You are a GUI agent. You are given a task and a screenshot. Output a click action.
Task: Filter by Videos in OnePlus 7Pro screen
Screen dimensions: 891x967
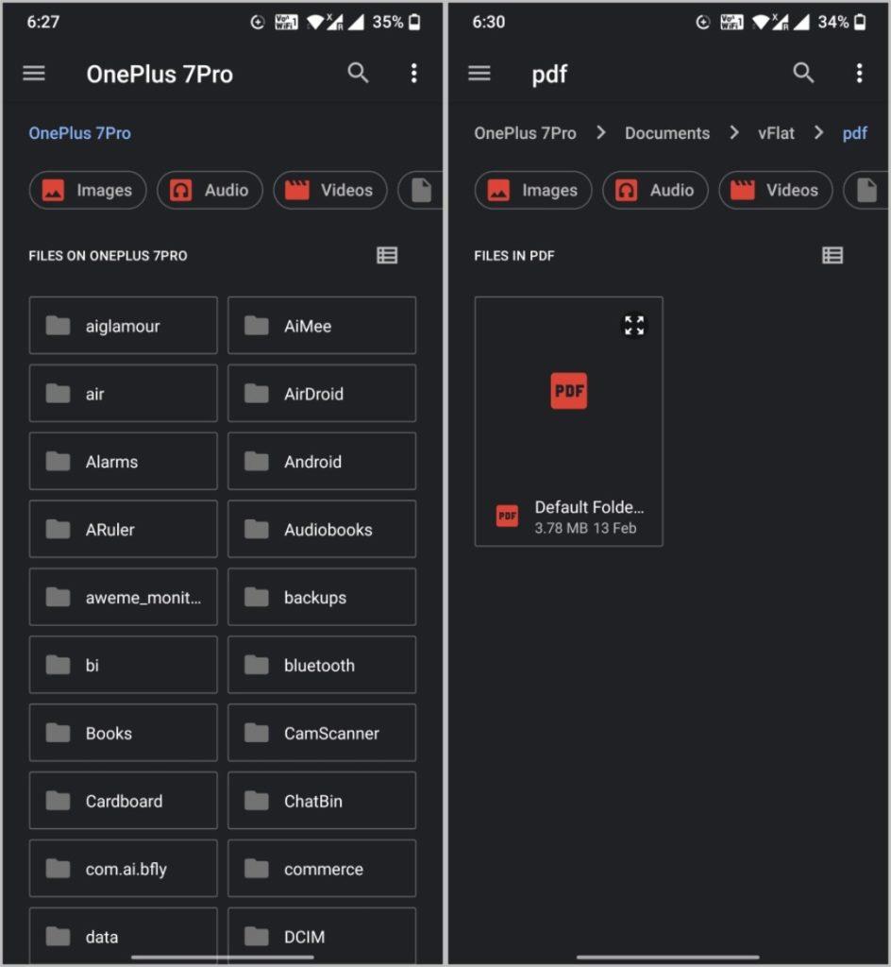(x=330, y=190)
